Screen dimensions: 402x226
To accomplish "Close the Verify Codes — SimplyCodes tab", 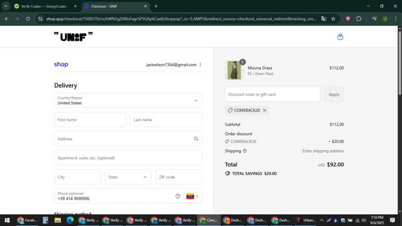I will pyautogui.click(x=75, y=6).
